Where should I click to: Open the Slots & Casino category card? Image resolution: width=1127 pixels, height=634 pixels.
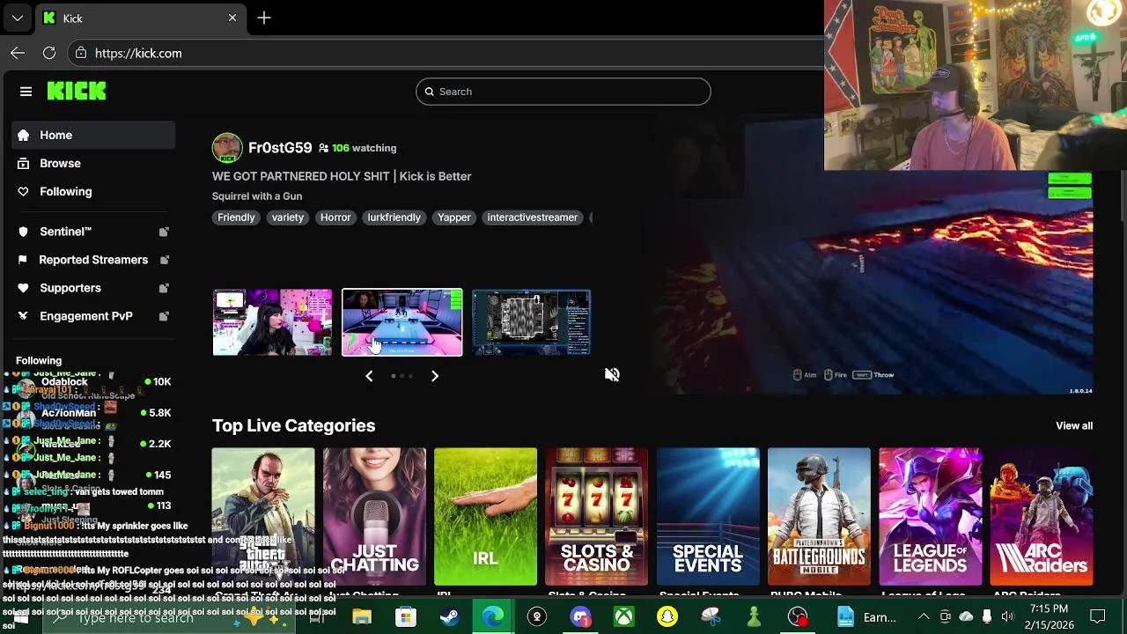pyautogui.click(x=597, y=517)
